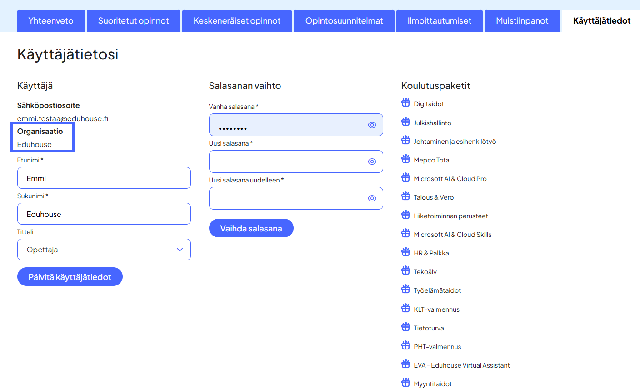
Task: Focus the Uusi salasana uudelleen field
Action: pyautogui.click(x=296, y=198)
